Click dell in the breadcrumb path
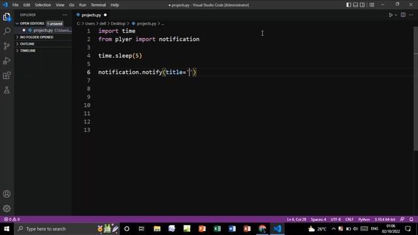Image resolution: width=418 pixels, height=235 pixels. (103, 23)
